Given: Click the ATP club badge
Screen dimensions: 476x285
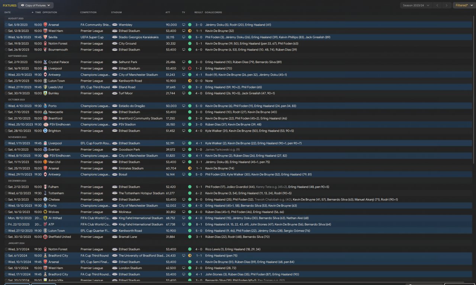Looking at the screenshot, I should (x=45, y=224).
